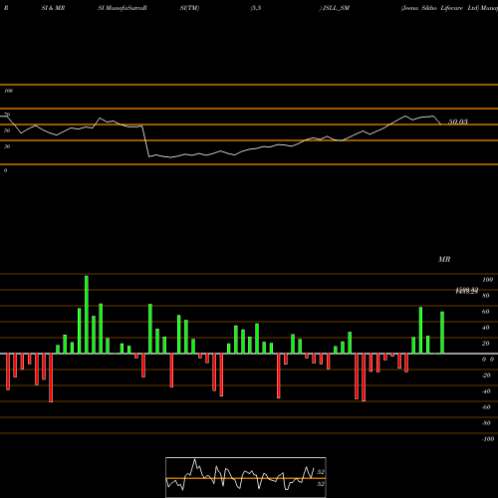Click the RSI value label 50.03
The height and width of the screenshot is (498, 498).
tap(458, 122)
